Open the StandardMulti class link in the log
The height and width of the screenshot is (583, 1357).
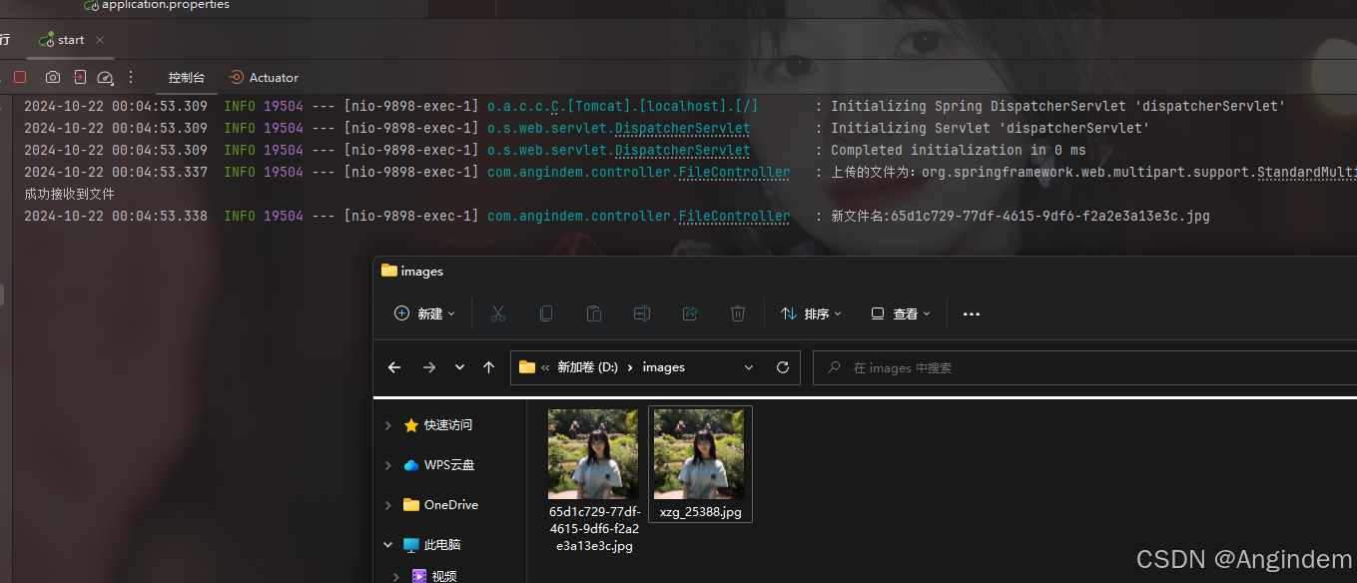click(1306, 172)
